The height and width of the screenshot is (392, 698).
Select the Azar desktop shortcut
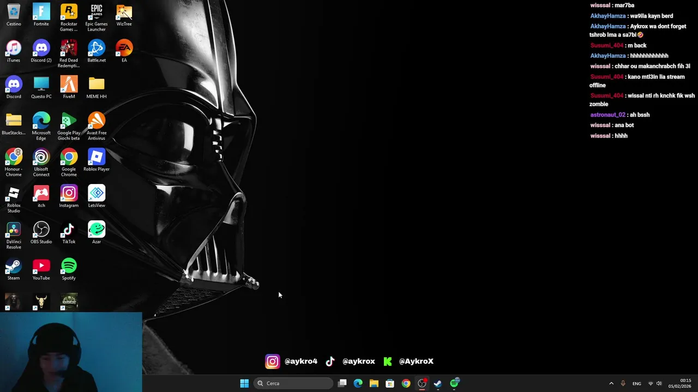(97, 233)
